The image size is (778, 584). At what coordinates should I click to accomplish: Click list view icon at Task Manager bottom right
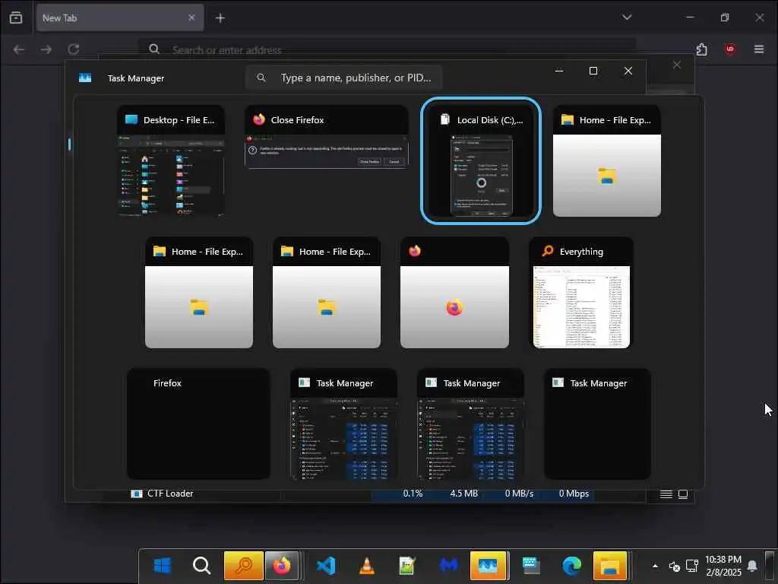[666, 494]
